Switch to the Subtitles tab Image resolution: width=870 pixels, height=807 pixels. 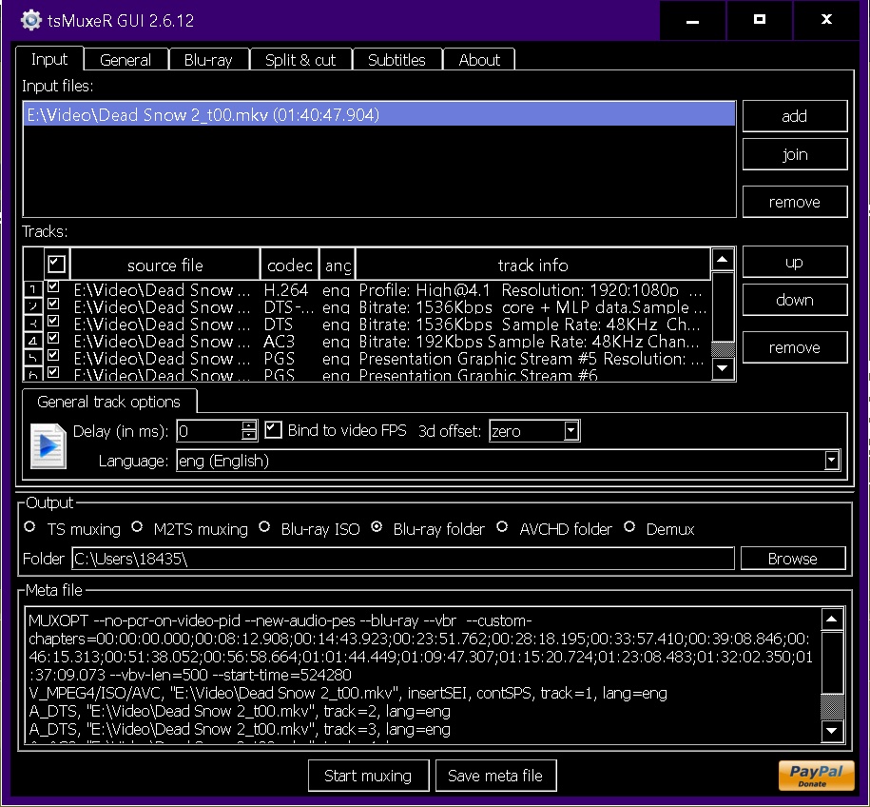[x=396, y=59]
